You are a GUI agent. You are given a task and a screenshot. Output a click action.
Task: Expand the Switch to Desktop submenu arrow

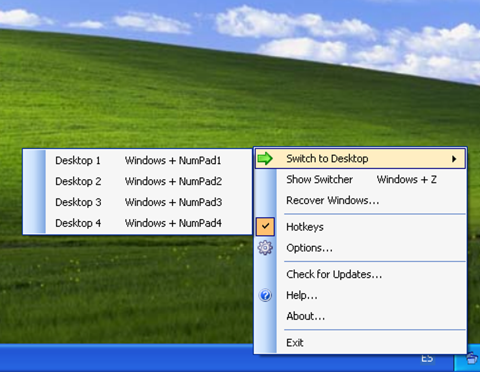pos(454,159)
